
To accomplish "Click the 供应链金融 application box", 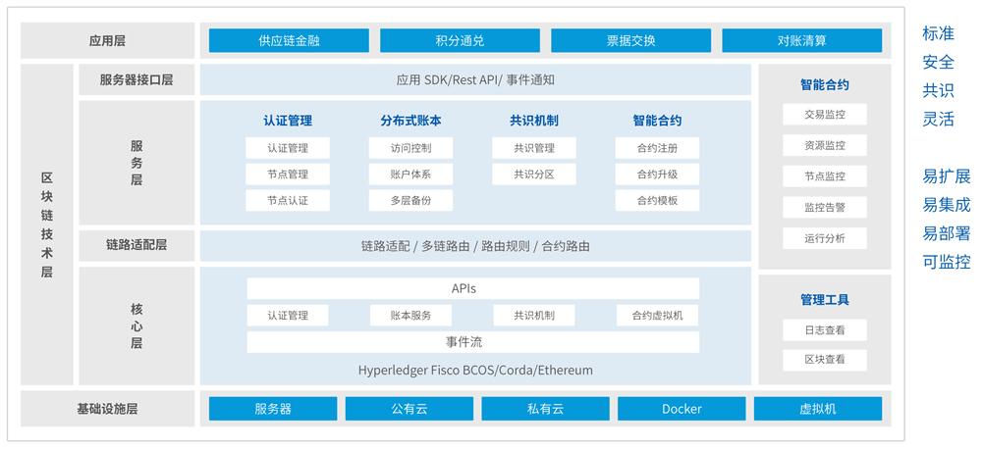I will coord(289,40).
